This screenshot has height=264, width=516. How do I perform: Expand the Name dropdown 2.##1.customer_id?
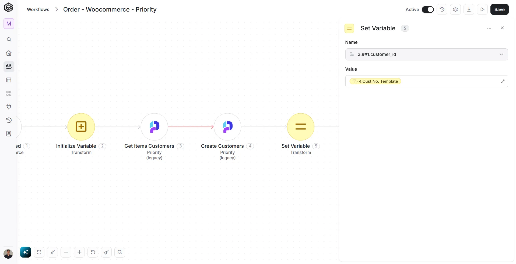point(427,54)
